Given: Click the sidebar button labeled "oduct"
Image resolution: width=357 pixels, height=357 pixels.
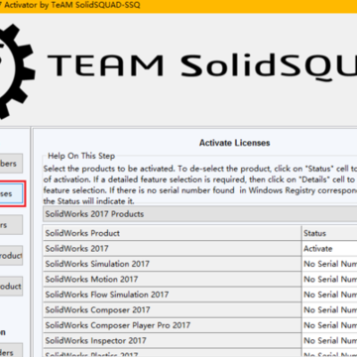Looking at the screenshot, I should pos(12,287).
